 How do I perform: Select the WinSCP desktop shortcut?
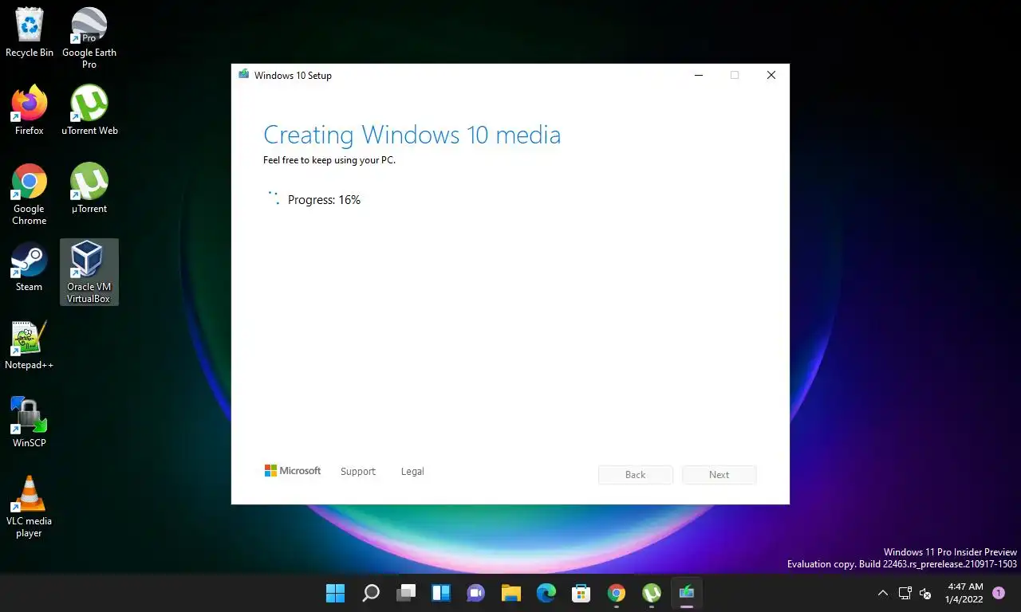30,423
